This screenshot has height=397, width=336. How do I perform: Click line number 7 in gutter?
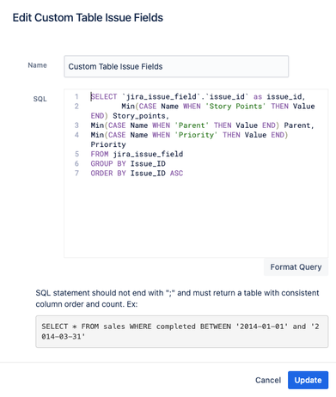(x=76, y=174)
